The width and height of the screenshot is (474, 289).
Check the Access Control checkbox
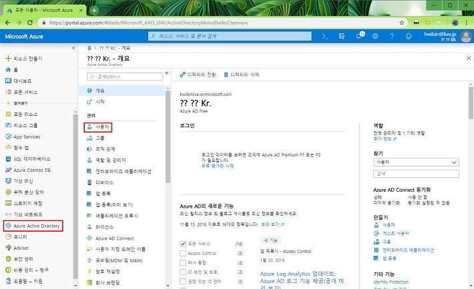182,253
